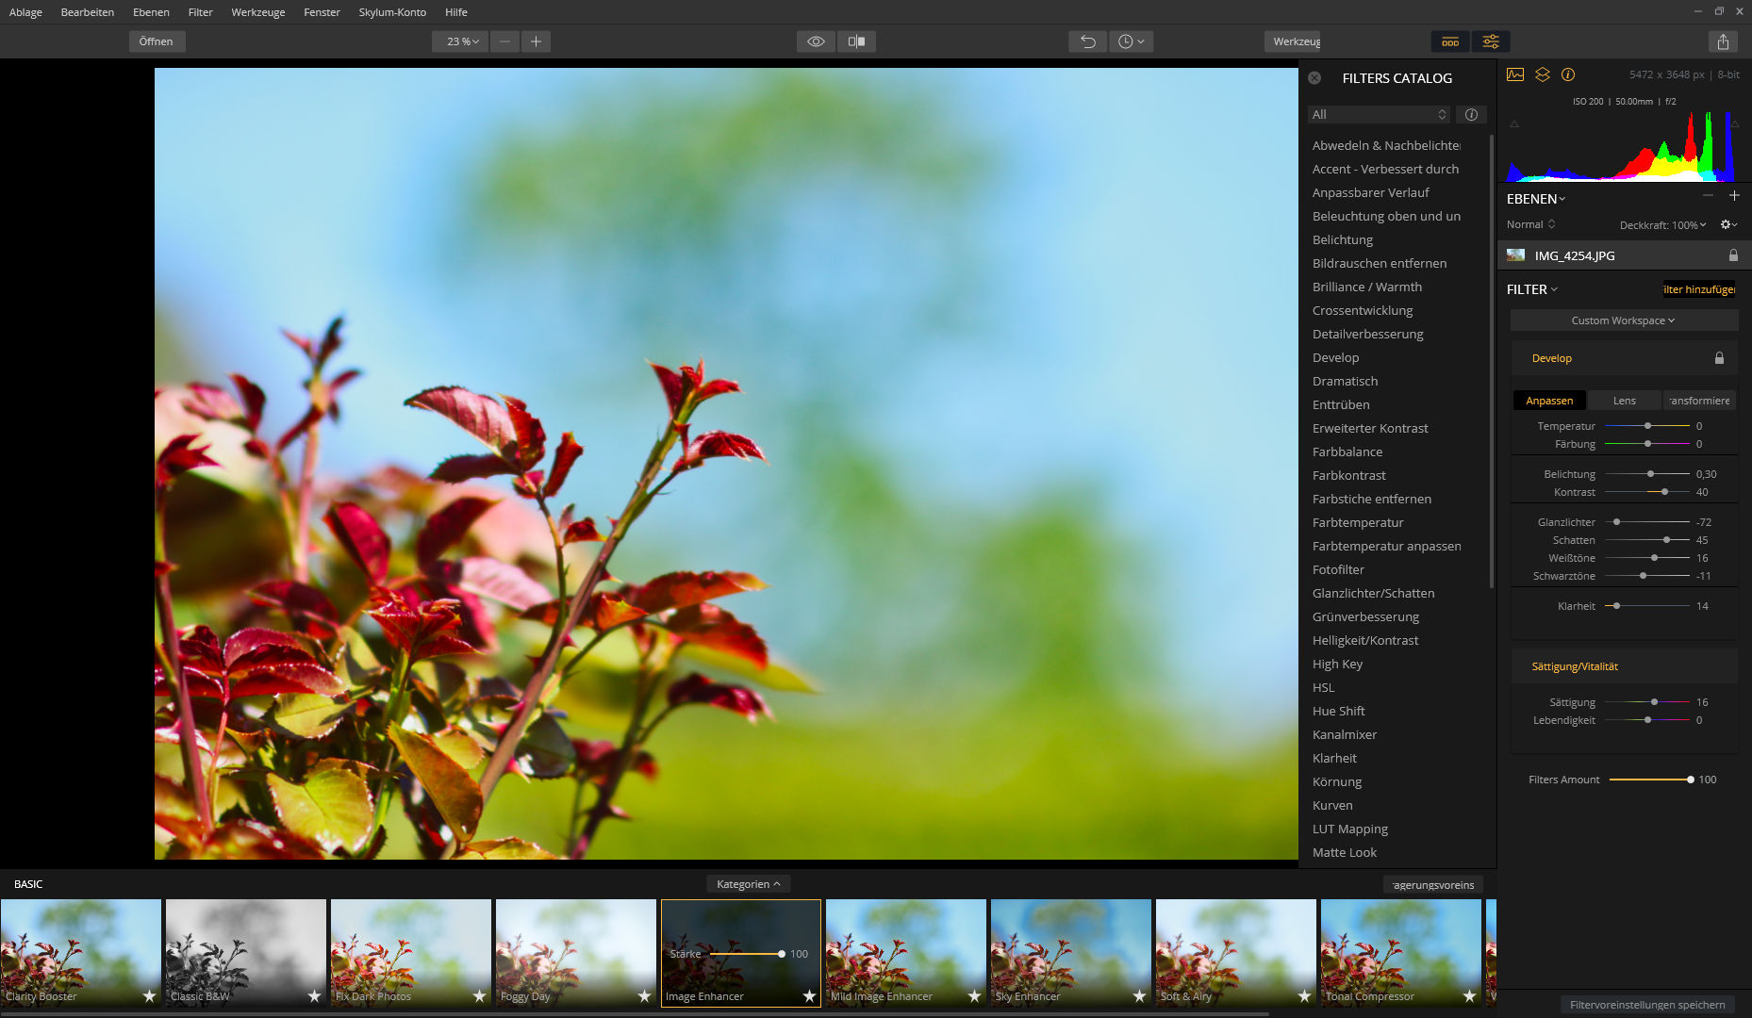
Task: Open the Deckkraft 100% opacity dropdown
Action: 1663,225
